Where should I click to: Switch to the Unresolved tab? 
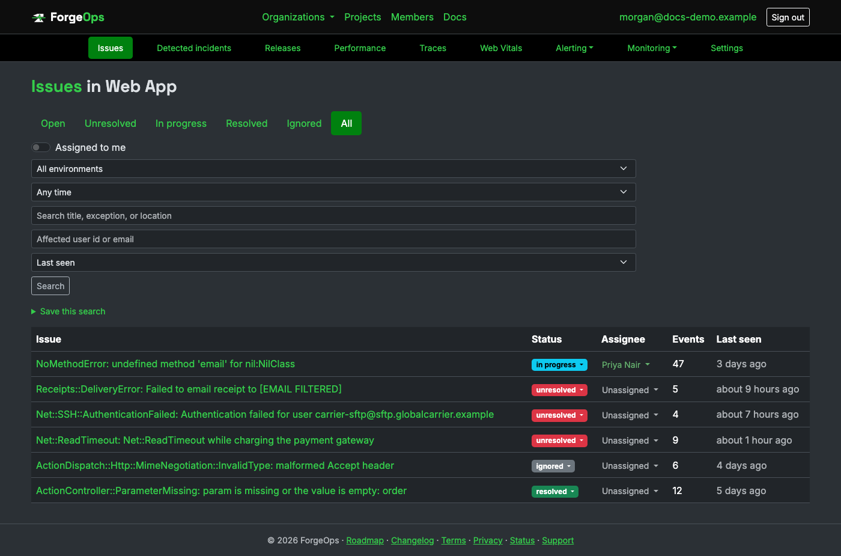click(111, 123)
